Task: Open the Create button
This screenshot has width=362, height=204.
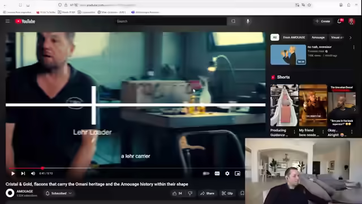Action: [323, 22]
